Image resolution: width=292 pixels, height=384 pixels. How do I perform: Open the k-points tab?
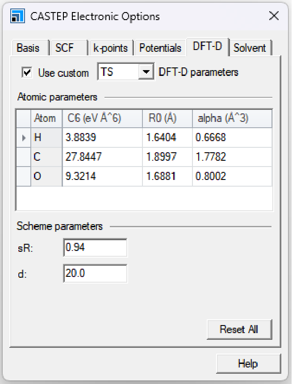click(x=110, y=48)
